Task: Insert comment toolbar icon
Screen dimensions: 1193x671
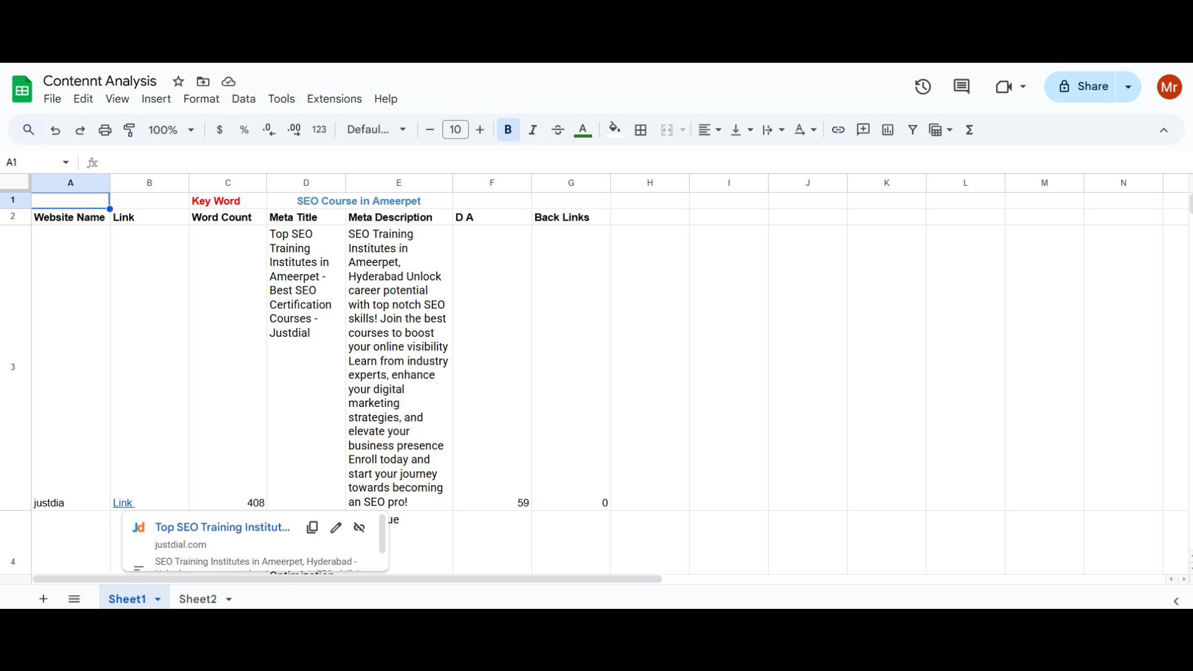Action: (863, 130)
